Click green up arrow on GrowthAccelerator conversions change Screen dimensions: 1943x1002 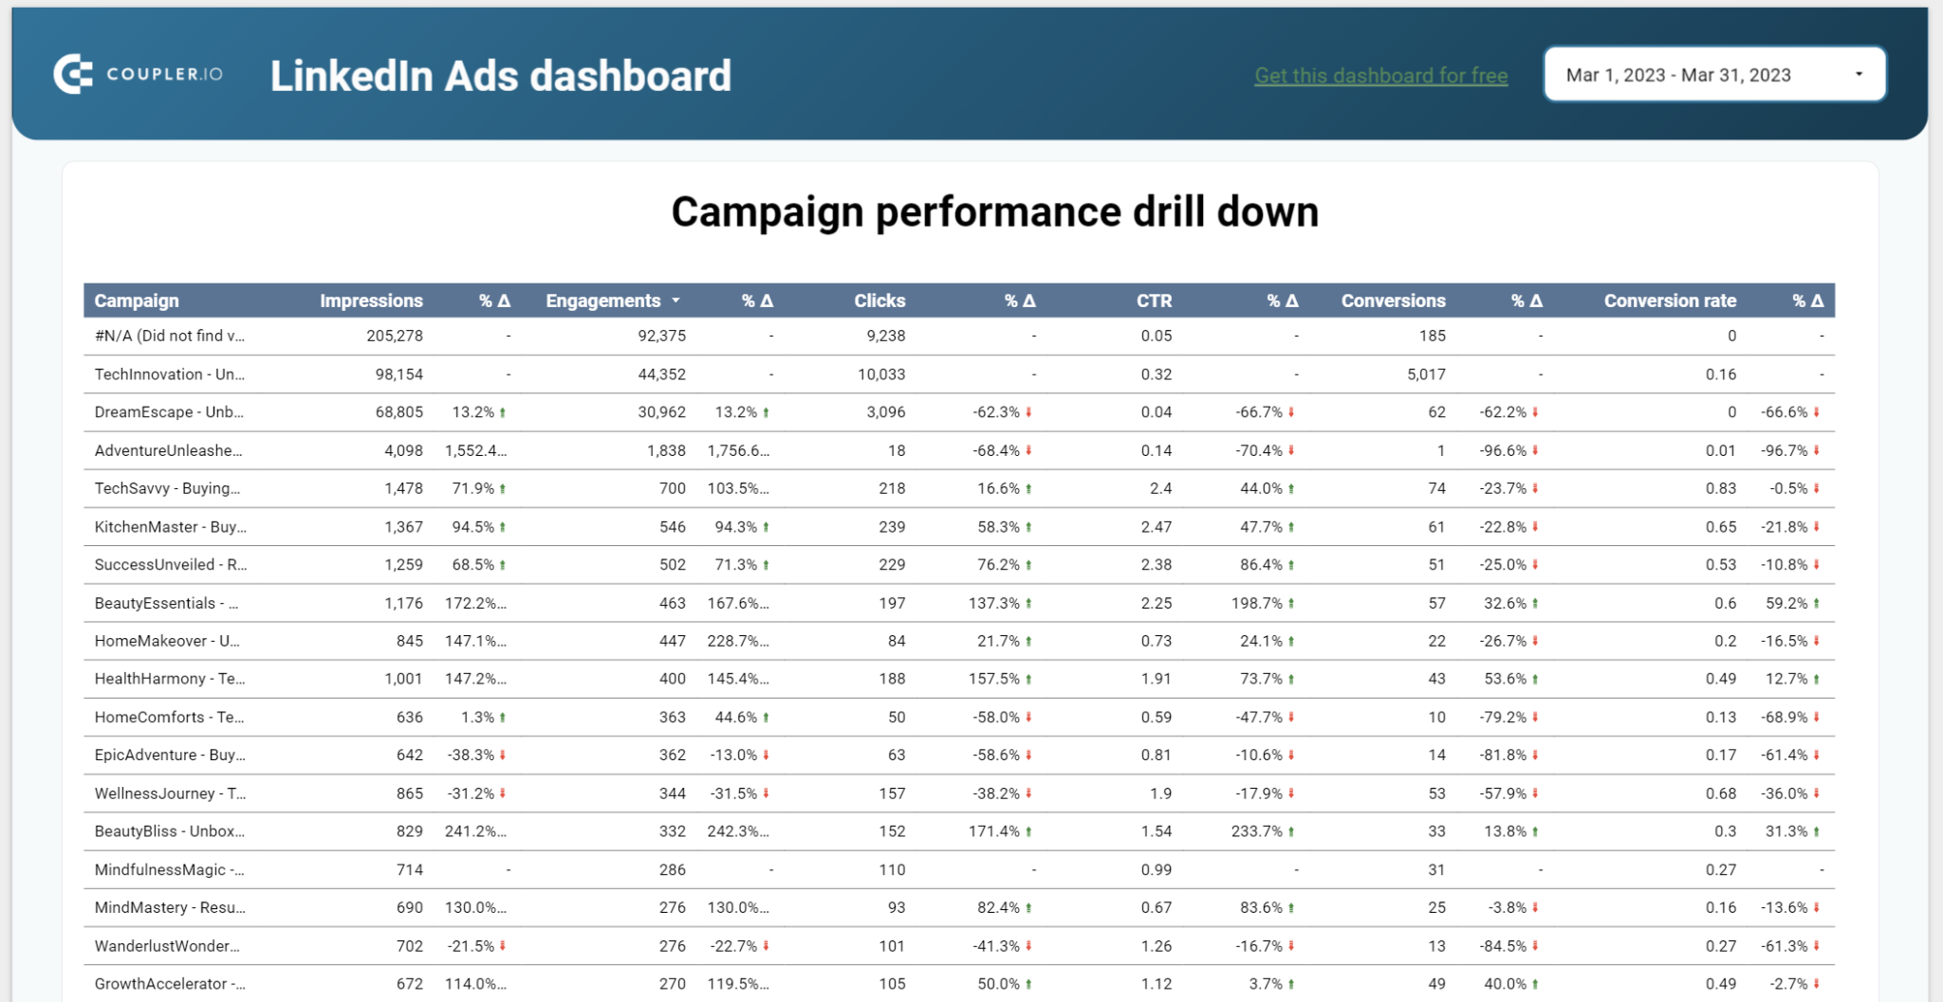click(1534, 983)
